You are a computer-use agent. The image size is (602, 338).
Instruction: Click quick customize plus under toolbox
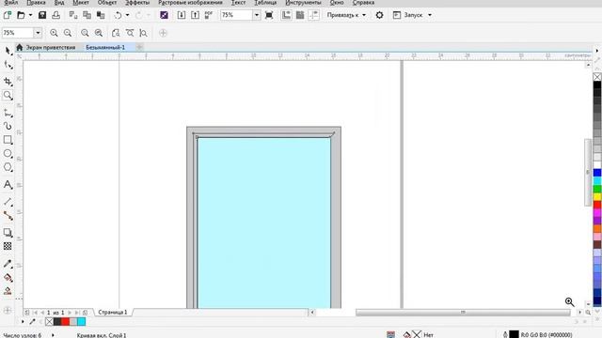pos(8,311)
